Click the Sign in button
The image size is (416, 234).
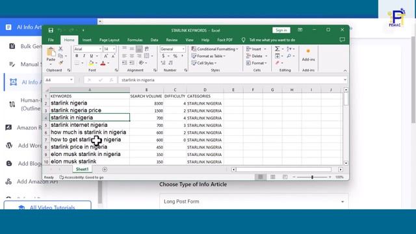[281, 31]
